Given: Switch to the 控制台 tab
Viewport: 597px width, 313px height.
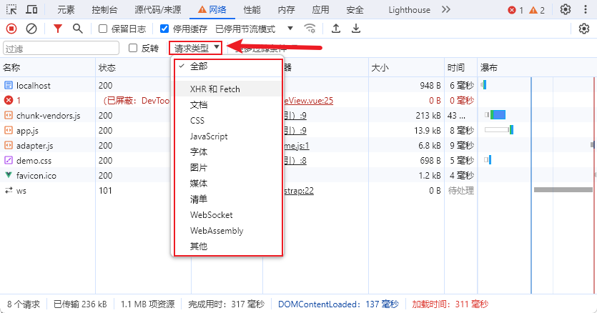Looking at the screenshot, I should point(104,10).
